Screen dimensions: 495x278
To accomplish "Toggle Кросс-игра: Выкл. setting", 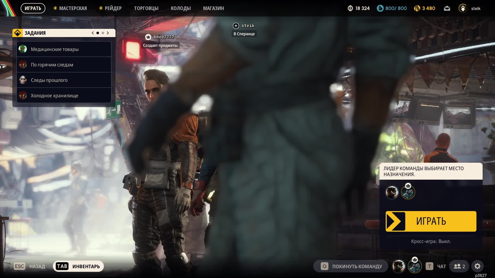I will (x=431, y=241).
